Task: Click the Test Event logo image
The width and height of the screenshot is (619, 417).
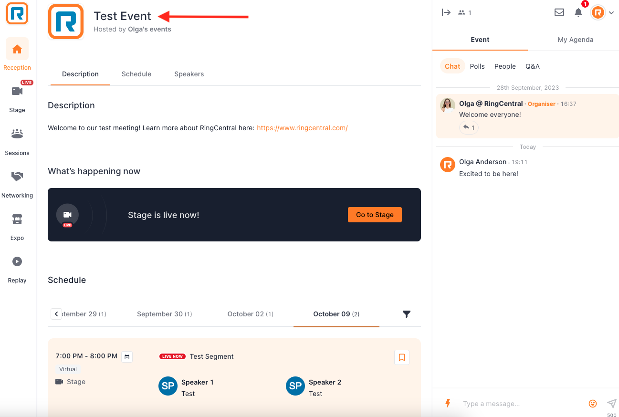Action: 66,21
